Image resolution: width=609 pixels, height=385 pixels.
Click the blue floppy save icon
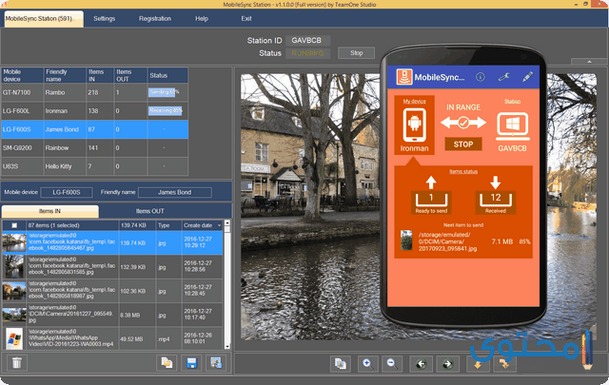point(191,363)
